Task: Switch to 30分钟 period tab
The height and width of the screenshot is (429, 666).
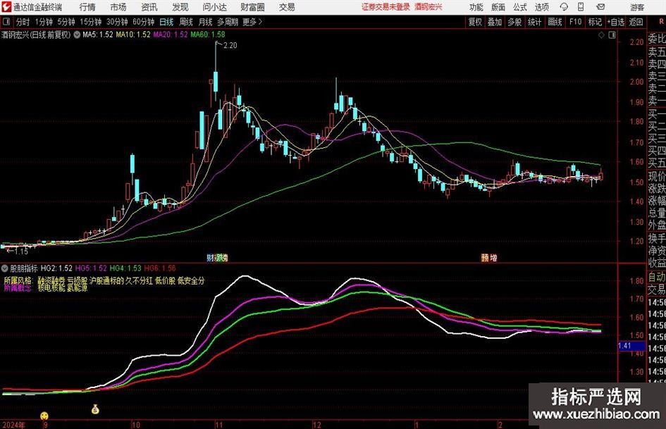Action: [x=117, y=22]
